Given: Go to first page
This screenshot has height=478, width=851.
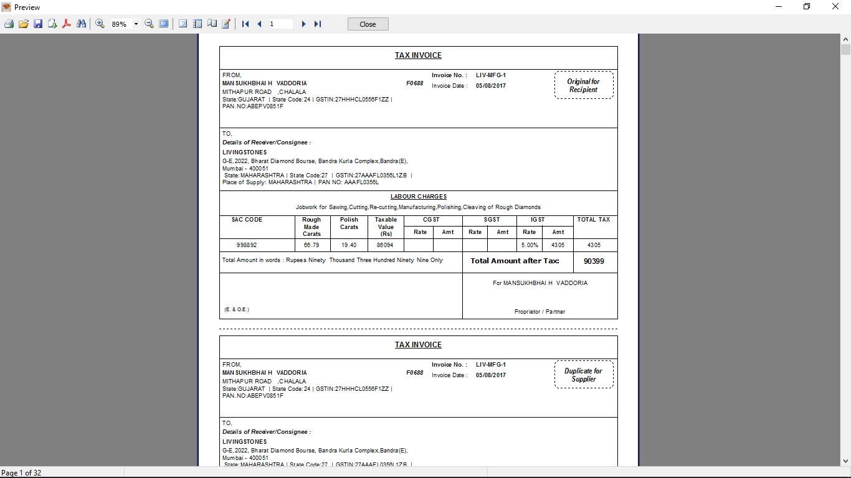Looking at the screenshot, I should tap(245, 24).
